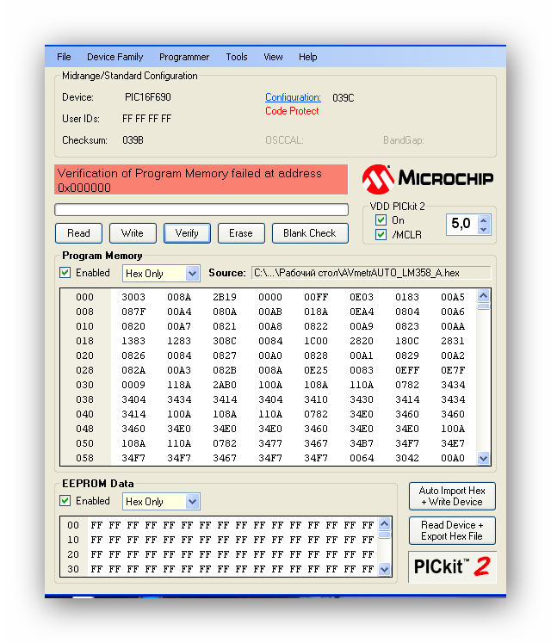Screen dimensions: 551x643
Task: Click the VDD voltage value field
Action: pos(461,224)
